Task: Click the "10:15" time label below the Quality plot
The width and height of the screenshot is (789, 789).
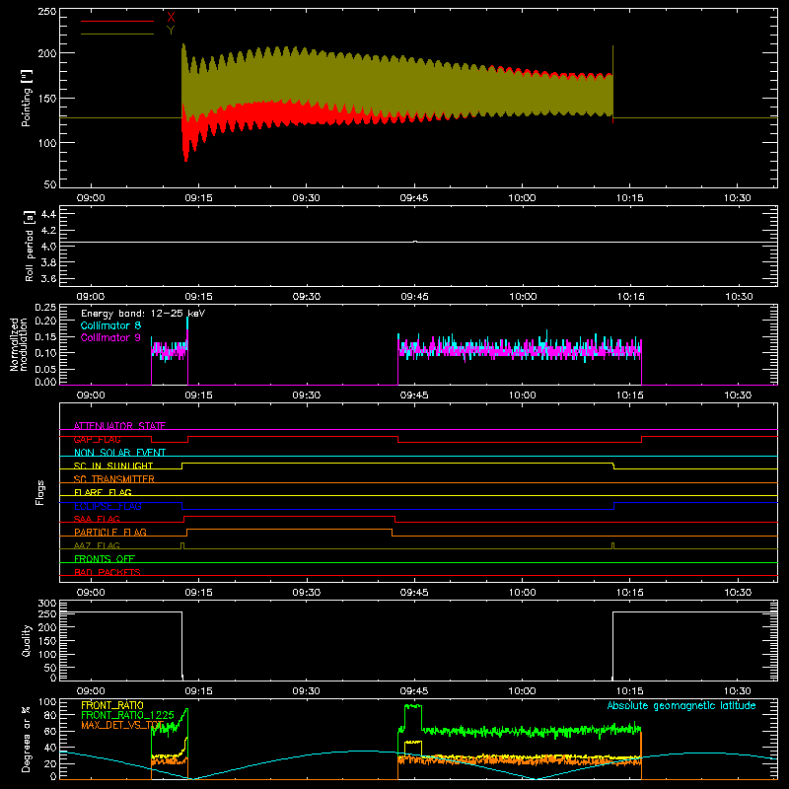Action: [x=630, y=691]
